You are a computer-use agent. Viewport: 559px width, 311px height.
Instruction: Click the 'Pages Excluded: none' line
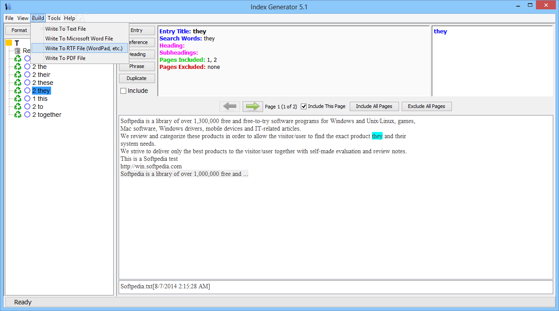[x=190, y=67]
